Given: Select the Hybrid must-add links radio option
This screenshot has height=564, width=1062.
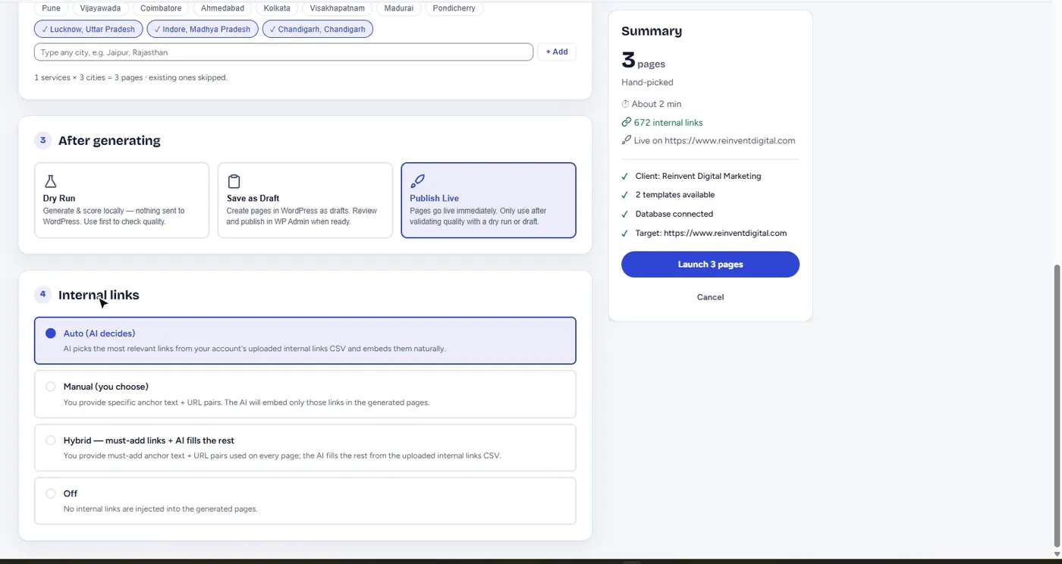Looking at the screenshot, I should click(x=51, y=440).
